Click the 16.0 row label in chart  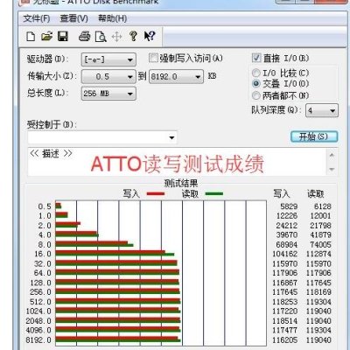43,254
